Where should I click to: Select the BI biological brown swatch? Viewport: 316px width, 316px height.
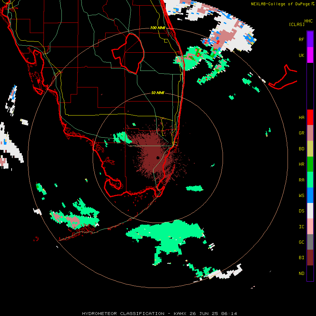(x=310, y=258)
